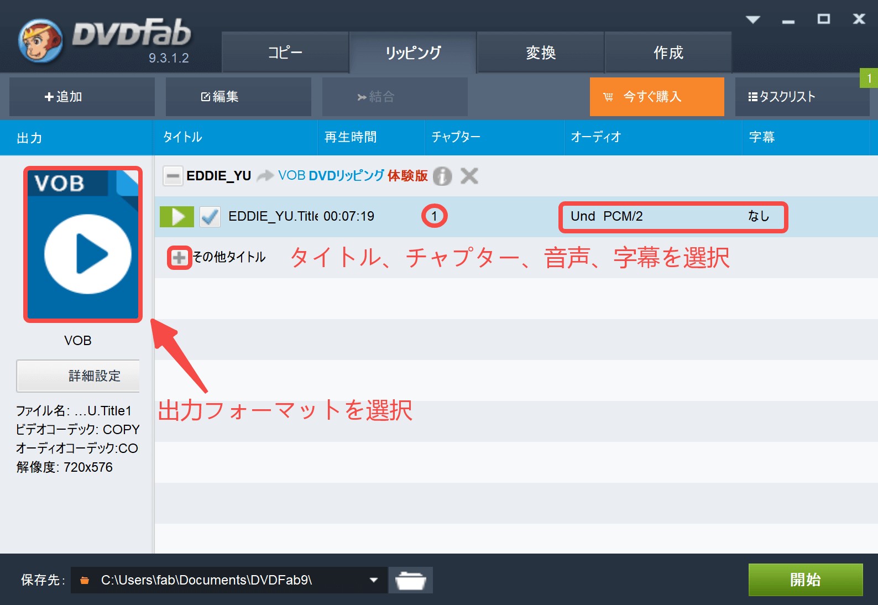Click the green task count badge

tap(869, 78)
